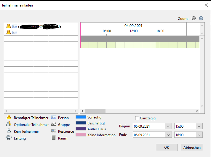211x157 pixels.
Task: Click the first attendee email field
Action: (48, 26)
